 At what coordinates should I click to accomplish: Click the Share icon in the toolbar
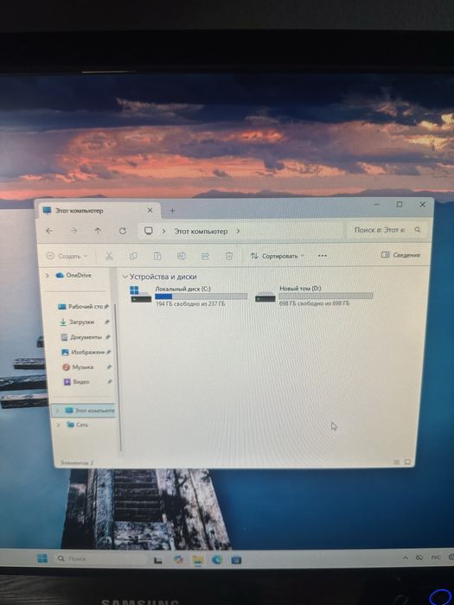tap(206, 256)
